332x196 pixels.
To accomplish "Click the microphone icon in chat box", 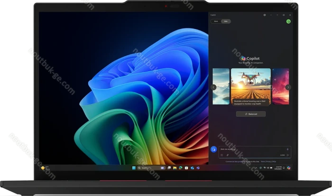I will click(x=287, y=149).
